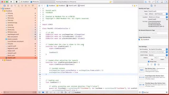Show the File inspector

pos(151,6)
